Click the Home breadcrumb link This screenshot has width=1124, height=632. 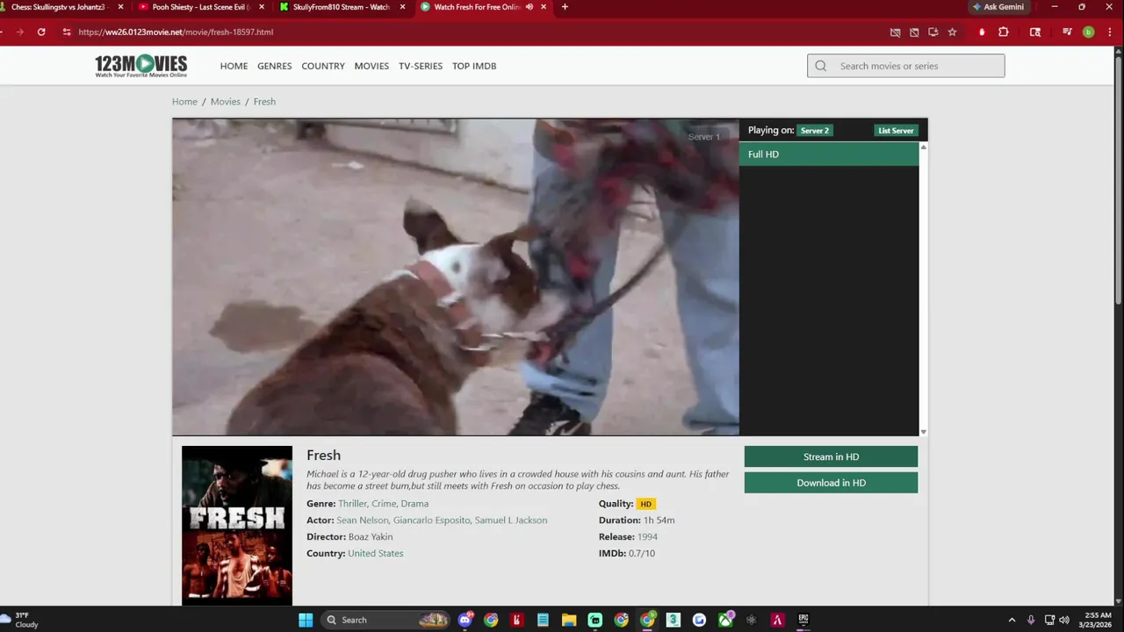184,102
